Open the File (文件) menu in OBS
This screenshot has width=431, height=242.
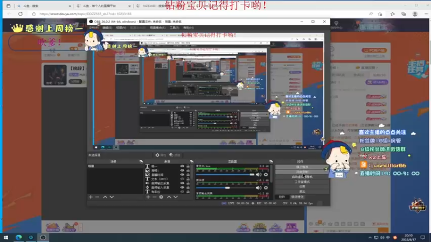(x=93, y=28)
